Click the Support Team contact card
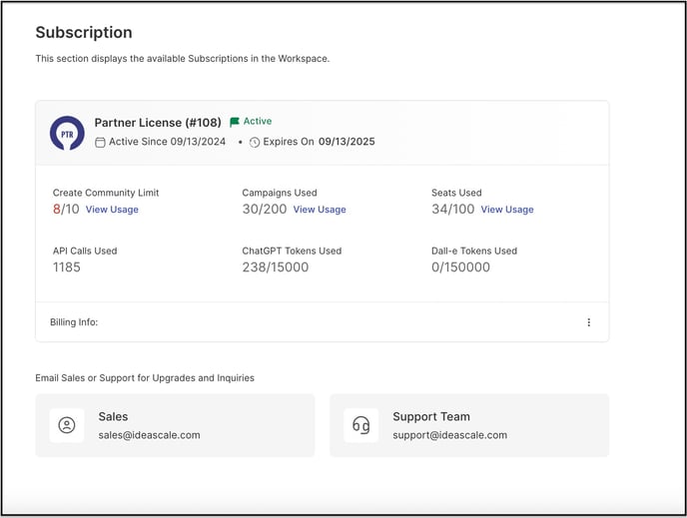This screenshot has height=518, width=687. coord(469,425)
